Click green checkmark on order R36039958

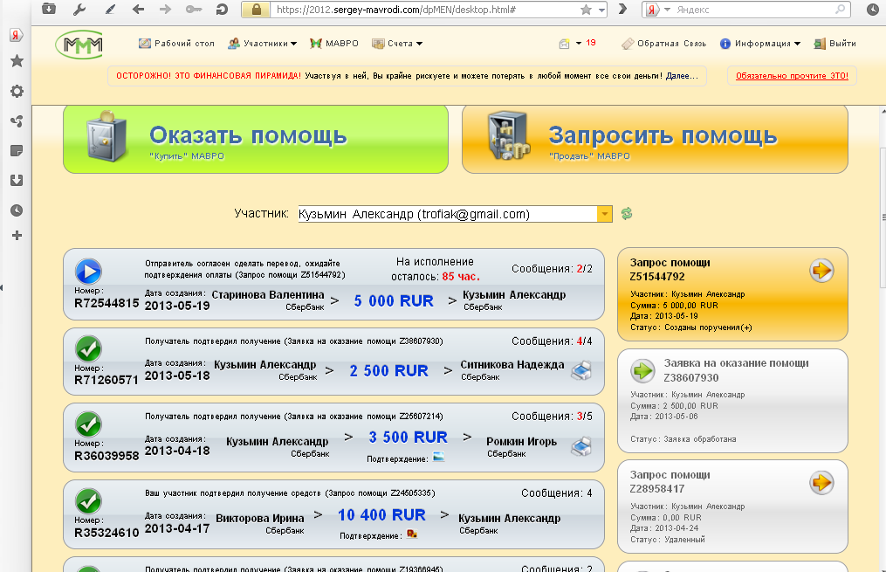[x=89, y=424]
